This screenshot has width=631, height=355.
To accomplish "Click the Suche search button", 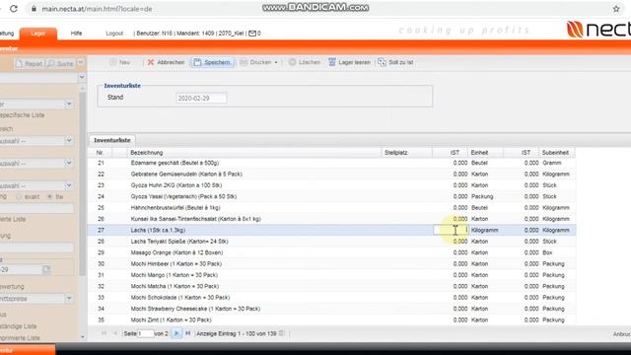I will click(x=60, y=63).
